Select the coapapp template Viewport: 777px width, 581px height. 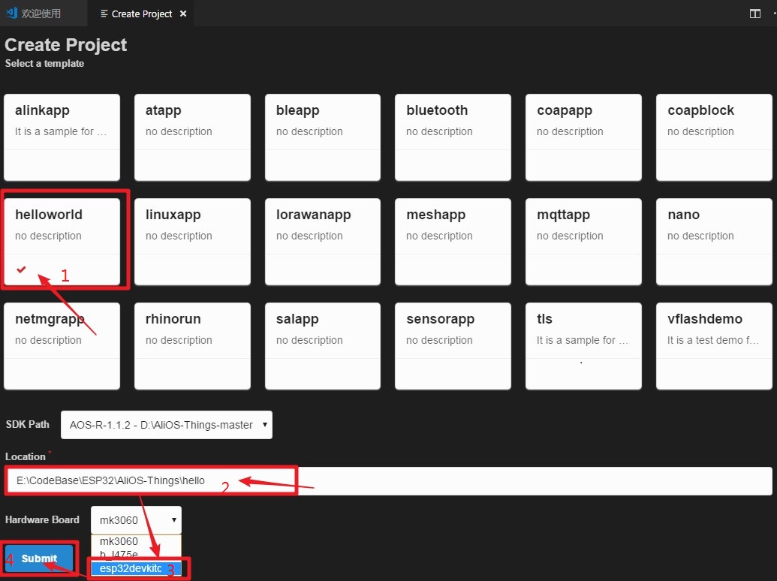pyautogui.click(x=583, y=137)
